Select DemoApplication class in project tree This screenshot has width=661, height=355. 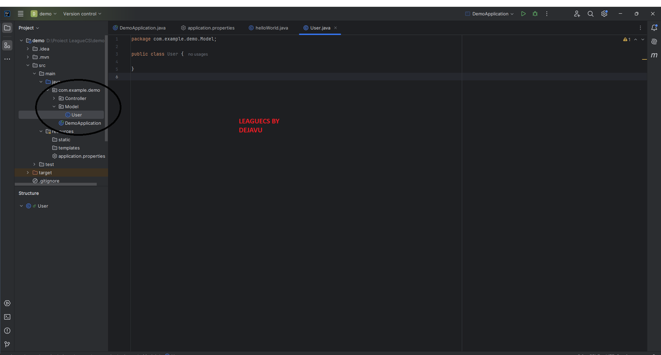tap(80, 123)
